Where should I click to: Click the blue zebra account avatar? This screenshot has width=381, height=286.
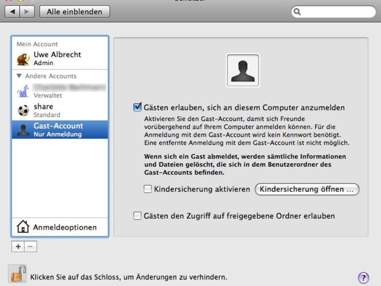(23, 91)
